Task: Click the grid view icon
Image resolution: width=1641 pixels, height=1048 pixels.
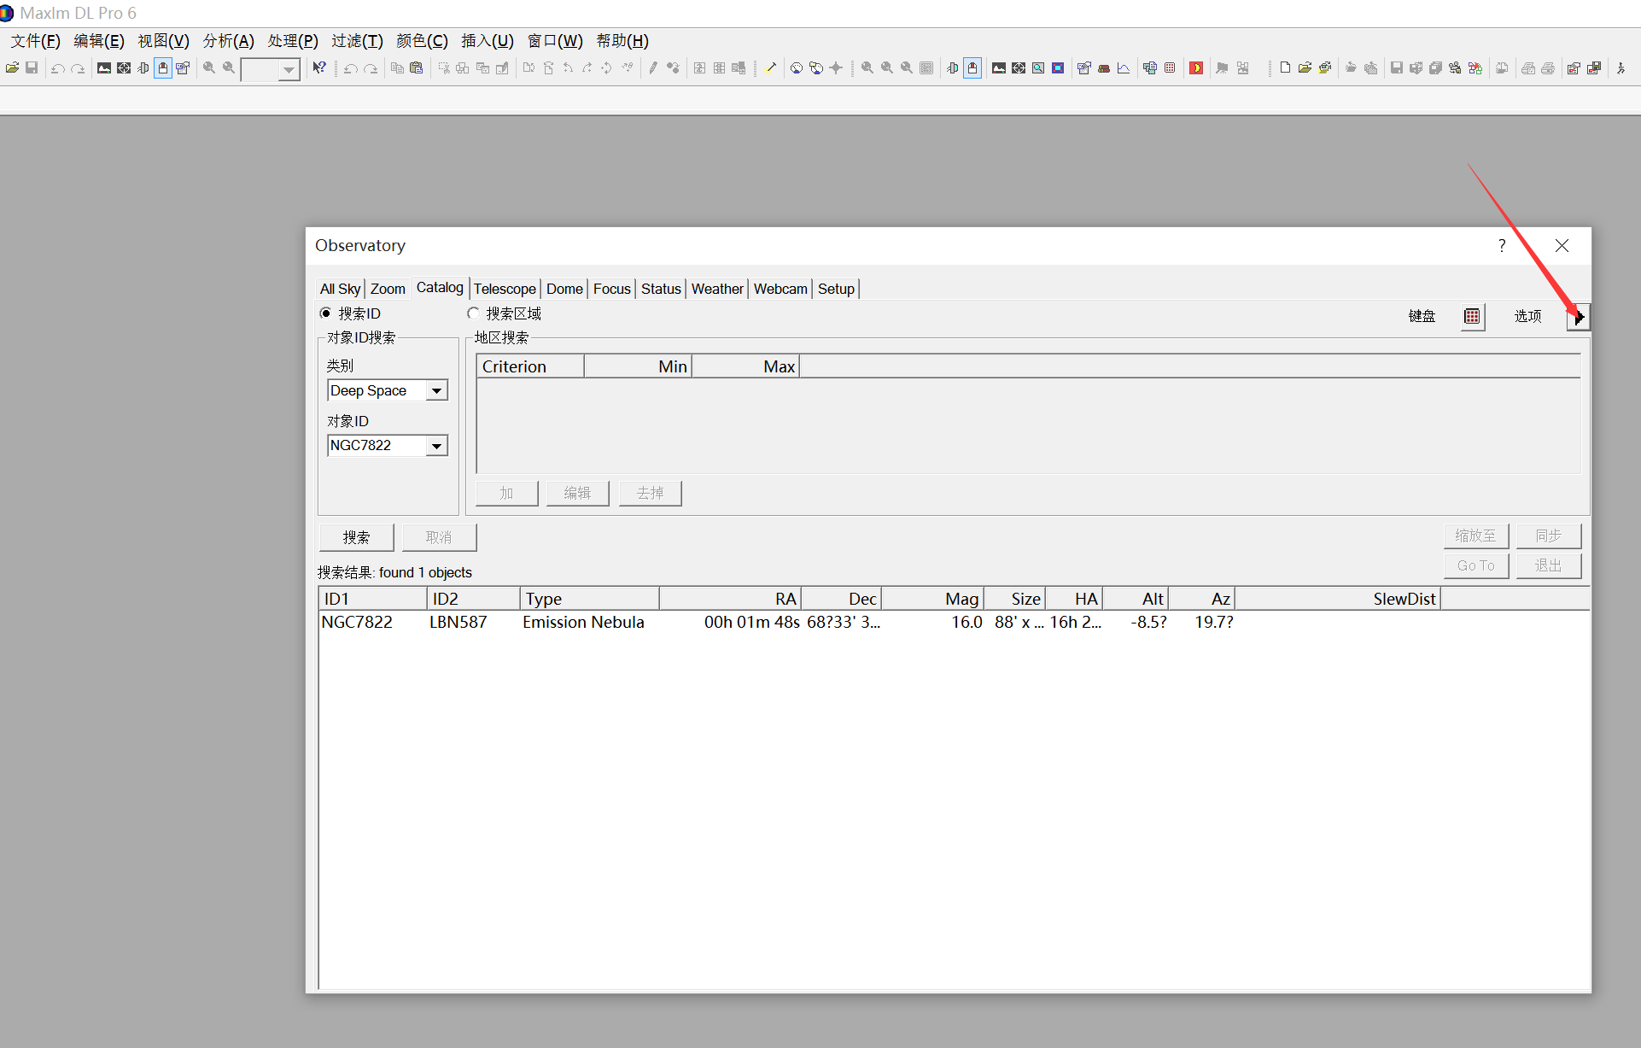Action: point(1472,316)
